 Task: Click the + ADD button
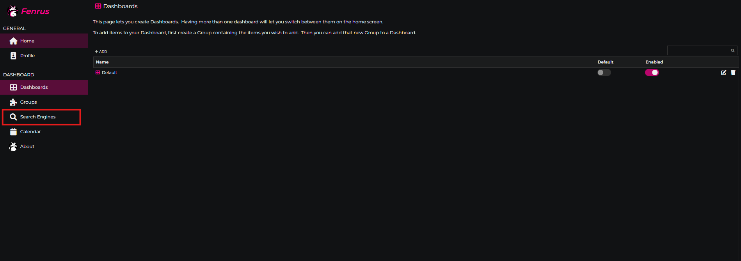[101, 51]
